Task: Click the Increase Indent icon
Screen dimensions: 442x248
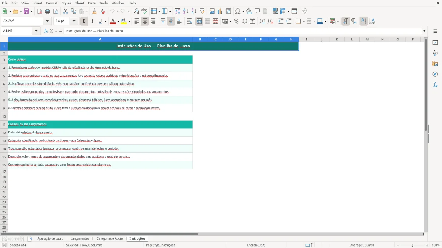Action: point(281,21)
